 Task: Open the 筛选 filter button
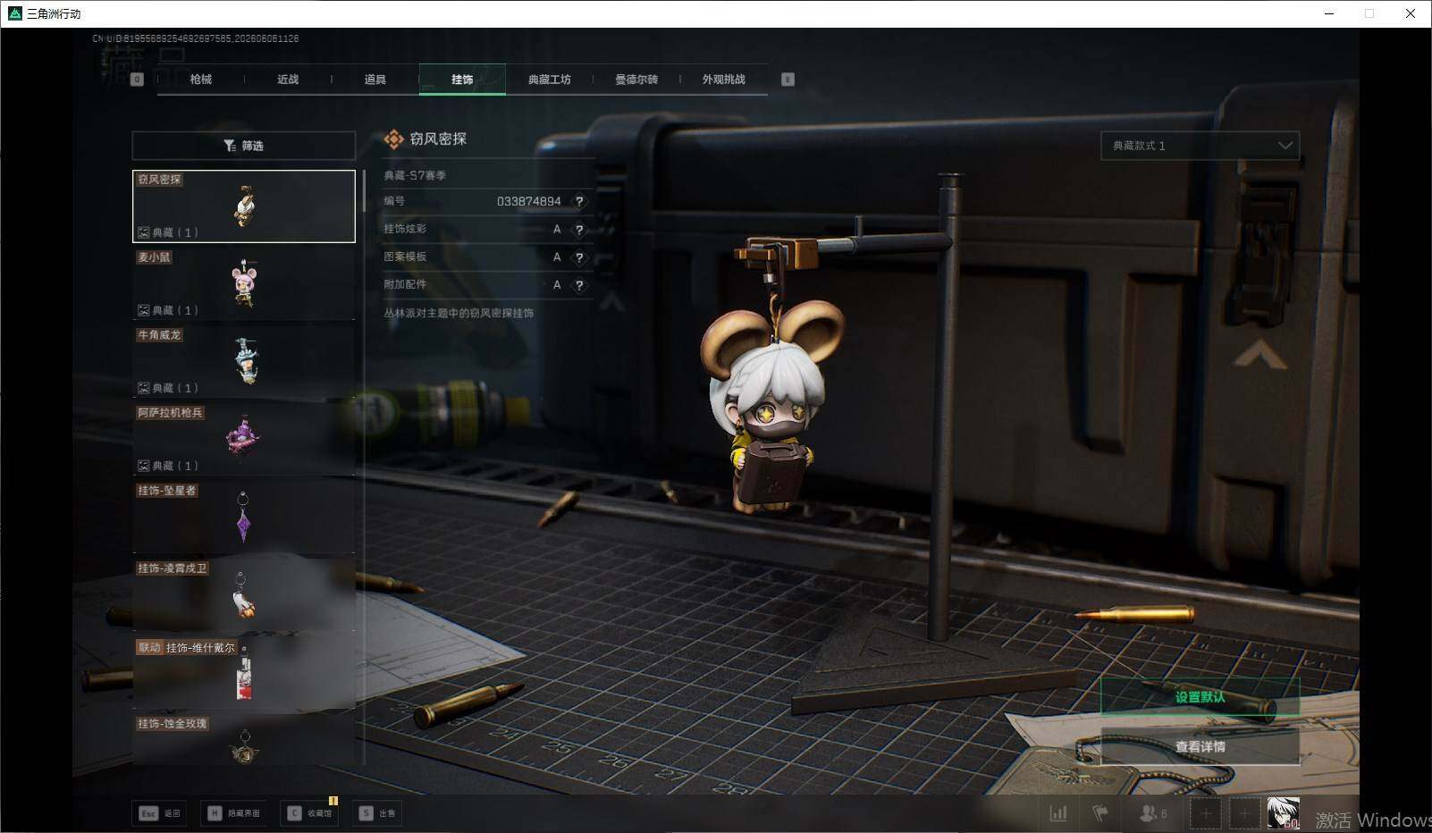click(x=244, y=146)
